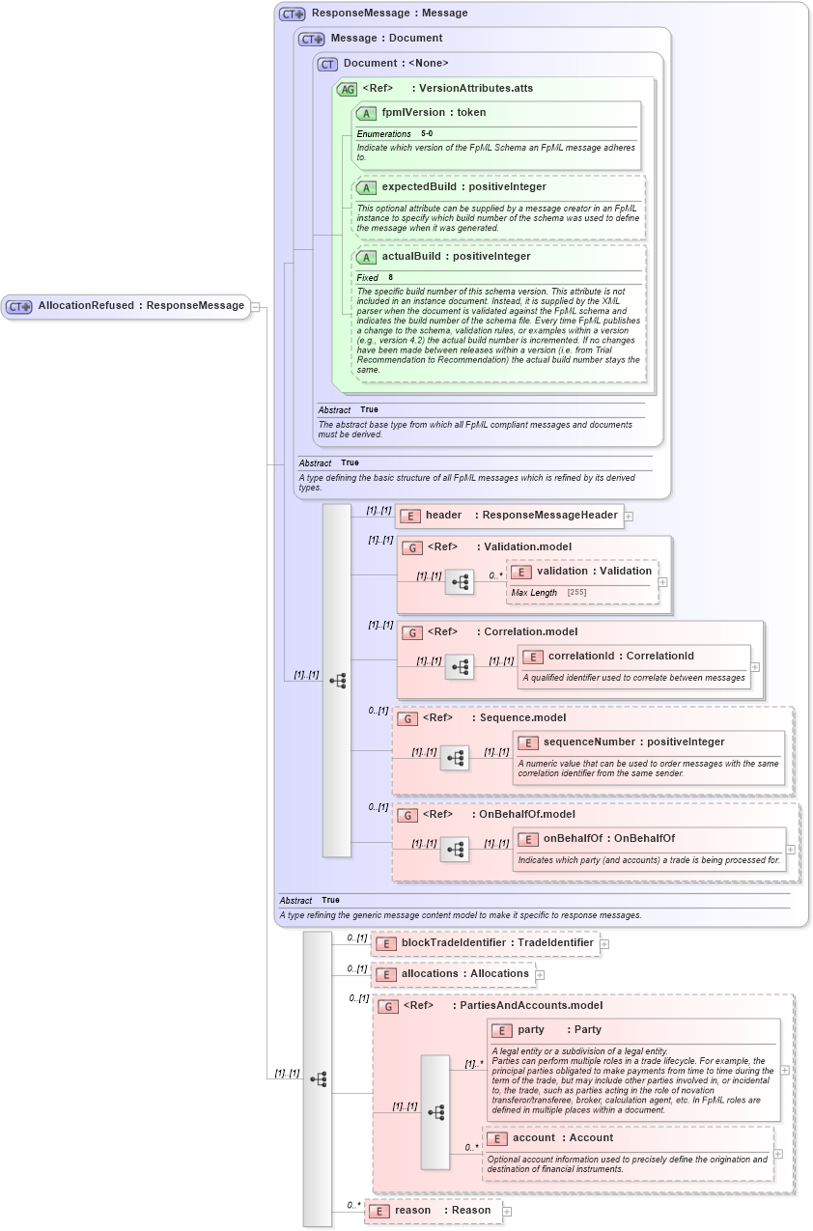Select the actualBuild : positiveInteger label
Screen dimensions: 813x1231
coord(456,257)
